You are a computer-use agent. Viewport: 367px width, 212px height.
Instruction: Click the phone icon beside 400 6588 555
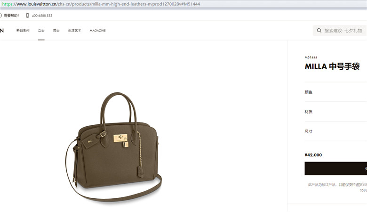point(27,16)
